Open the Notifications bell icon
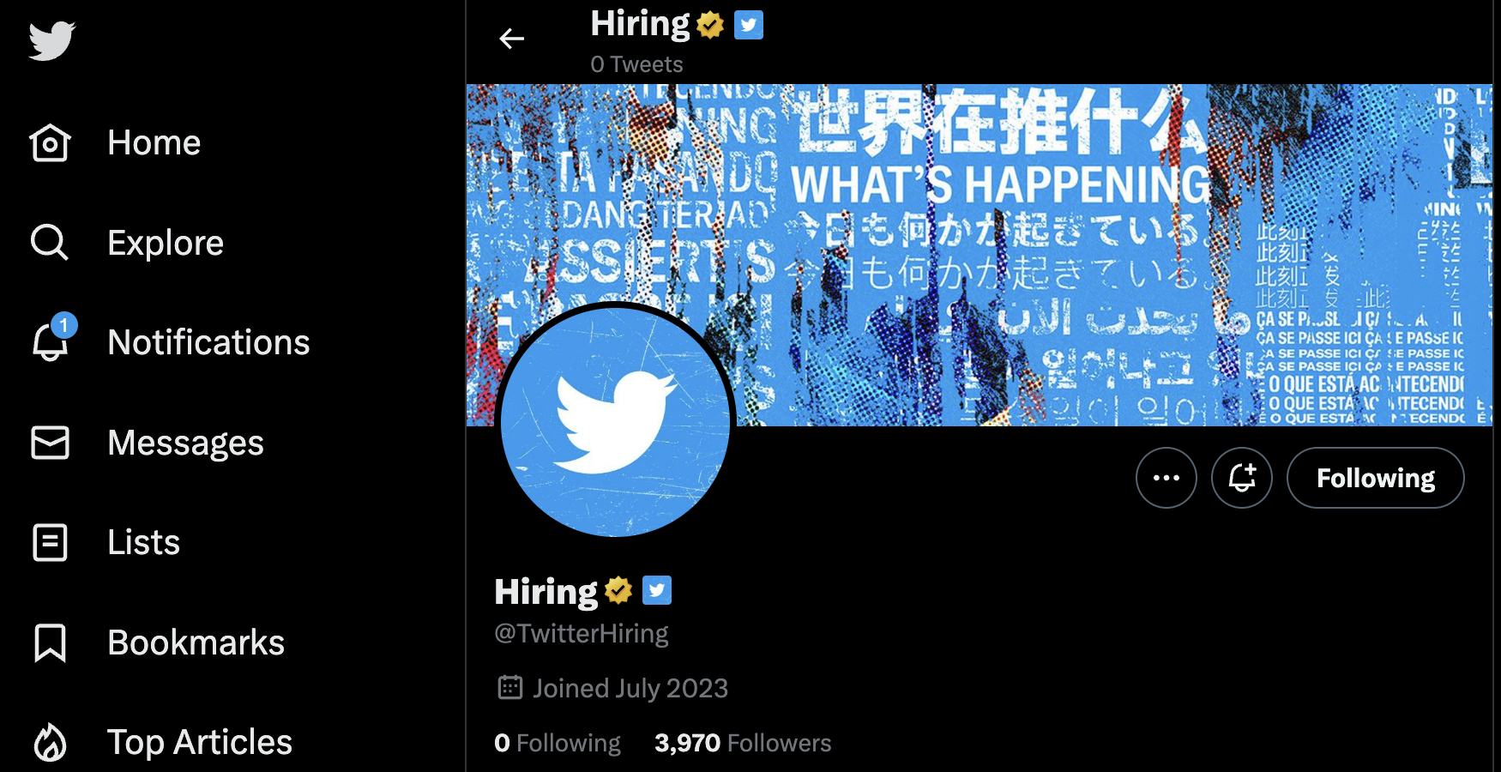 51,339
